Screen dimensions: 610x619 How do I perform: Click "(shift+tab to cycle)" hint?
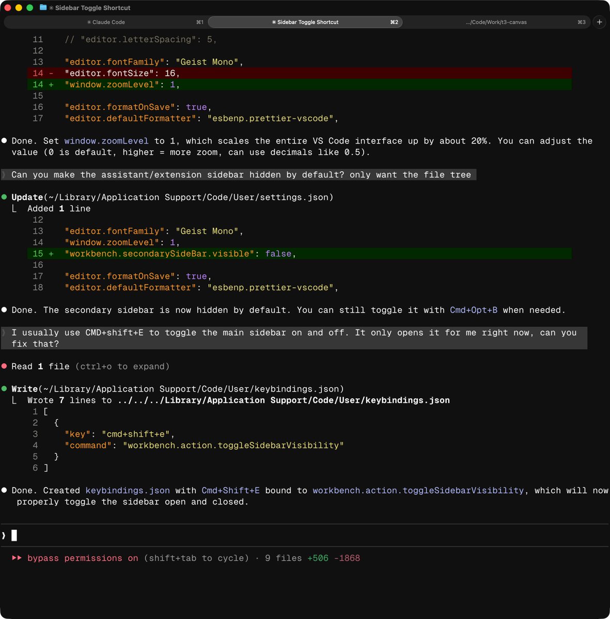click(196, 558)
